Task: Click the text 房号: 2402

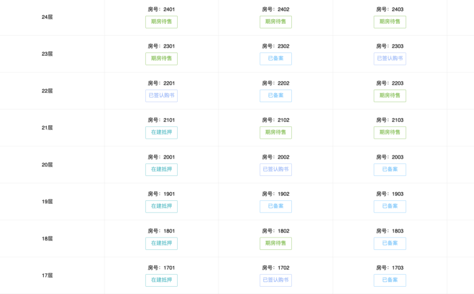Action: click(276, 9)
